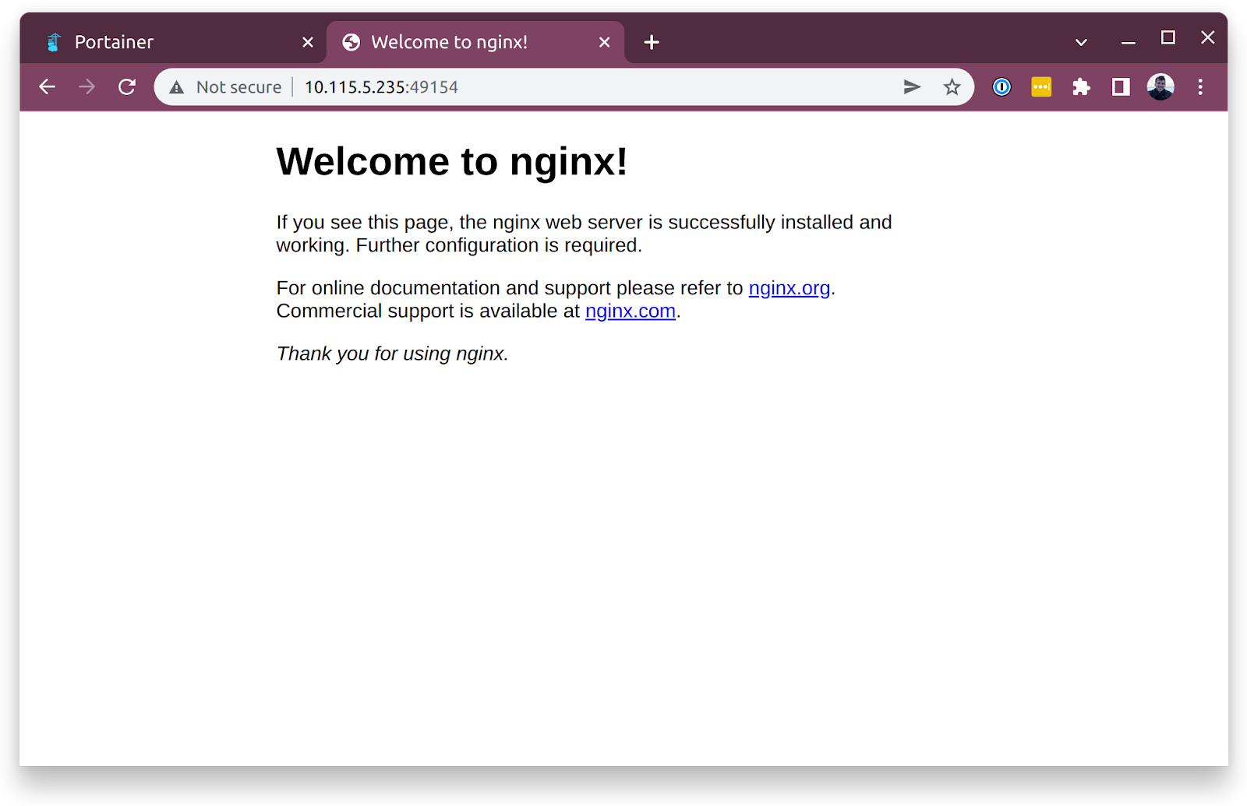Bookmark this page with the star icon
1247x806 pixels.
(952, 86)
